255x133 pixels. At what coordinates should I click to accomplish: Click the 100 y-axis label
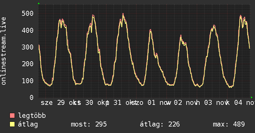[x=28, y=81]
